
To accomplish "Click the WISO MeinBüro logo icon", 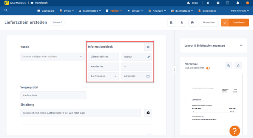I will point(7,3).
